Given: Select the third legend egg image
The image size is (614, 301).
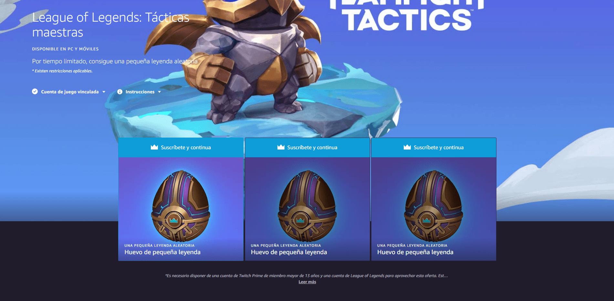Looking at the screenshot, I should point(434,206).
